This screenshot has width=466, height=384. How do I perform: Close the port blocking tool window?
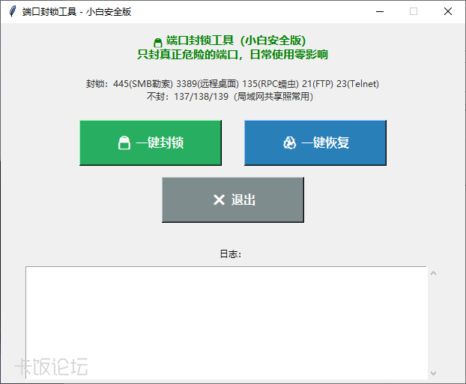point(447,11)
